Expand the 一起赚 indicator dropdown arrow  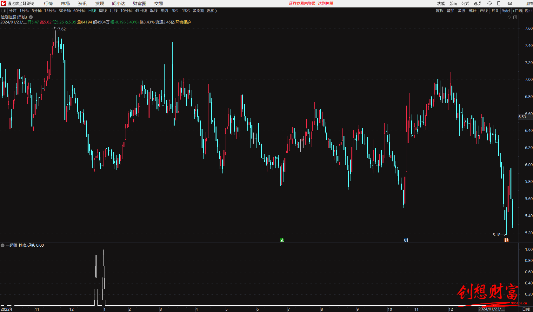point(3,245)
